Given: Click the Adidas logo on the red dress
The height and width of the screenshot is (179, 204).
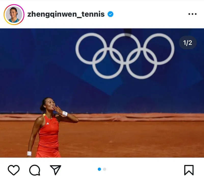Looking at the screenshot, I should [x=48, y=123].
